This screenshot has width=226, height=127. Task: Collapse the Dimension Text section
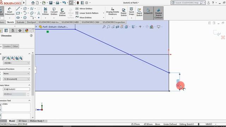click(x=29, y=100)
